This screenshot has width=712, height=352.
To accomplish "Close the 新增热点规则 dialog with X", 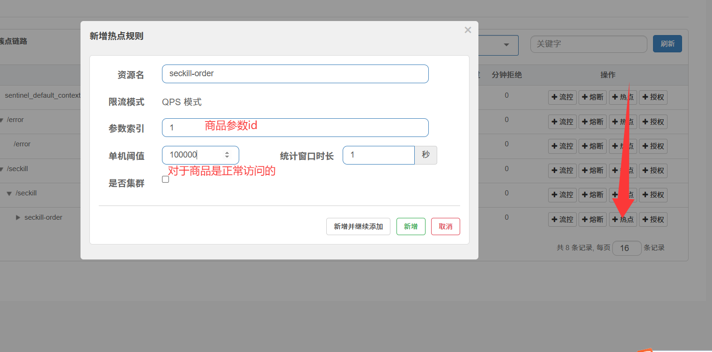I will [x=468, y=30].
